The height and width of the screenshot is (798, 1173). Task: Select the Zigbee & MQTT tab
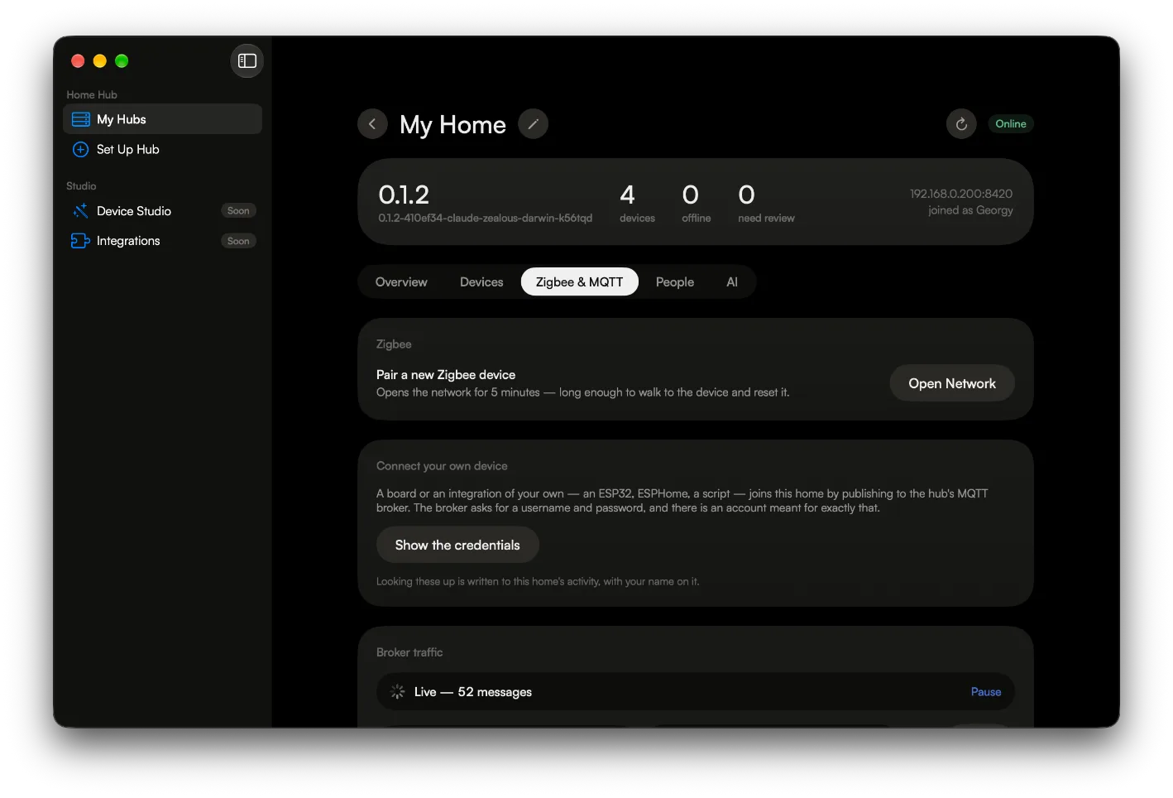point(579,281)
